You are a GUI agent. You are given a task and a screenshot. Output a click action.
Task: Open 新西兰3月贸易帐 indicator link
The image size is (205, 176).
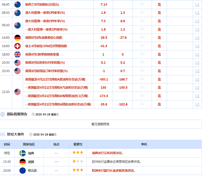pos(42,5)
